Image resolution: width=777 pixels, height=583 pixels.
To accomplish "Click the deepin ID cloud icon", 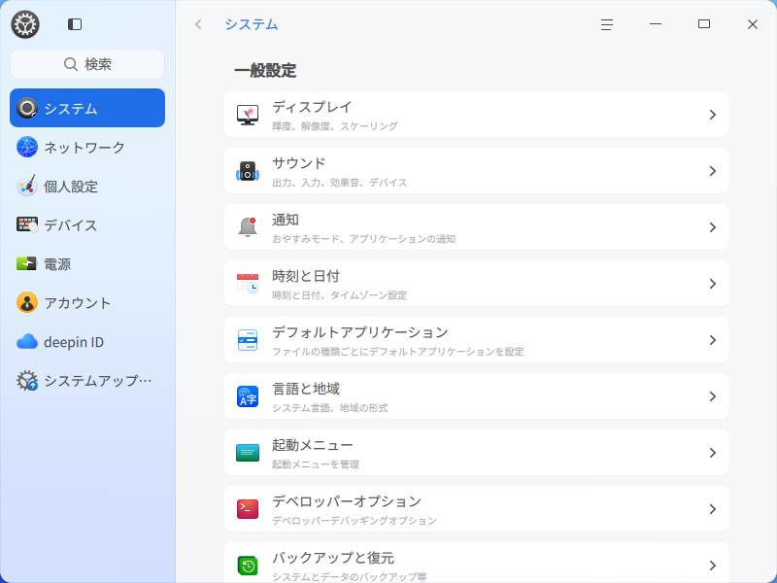I will click(27, 342).
